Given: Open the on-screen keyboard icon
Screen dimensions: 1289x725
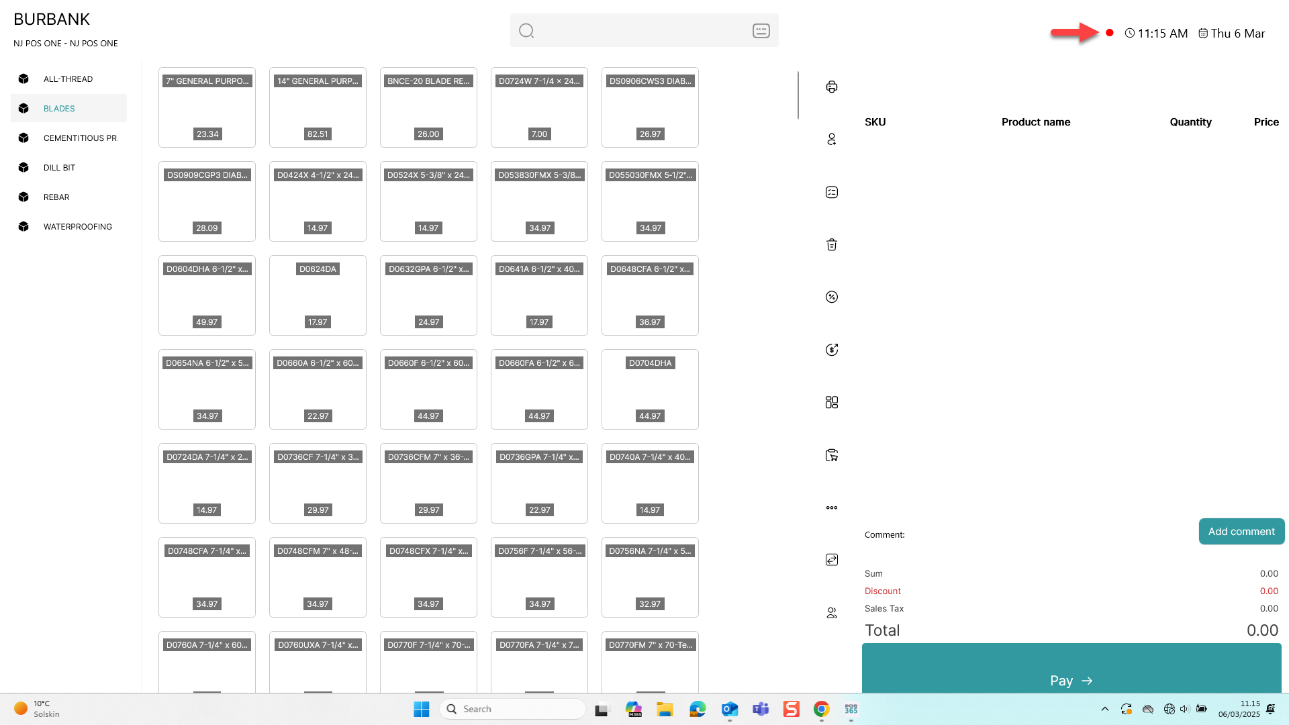Looking at the screenshot, I should pos(761,31).
